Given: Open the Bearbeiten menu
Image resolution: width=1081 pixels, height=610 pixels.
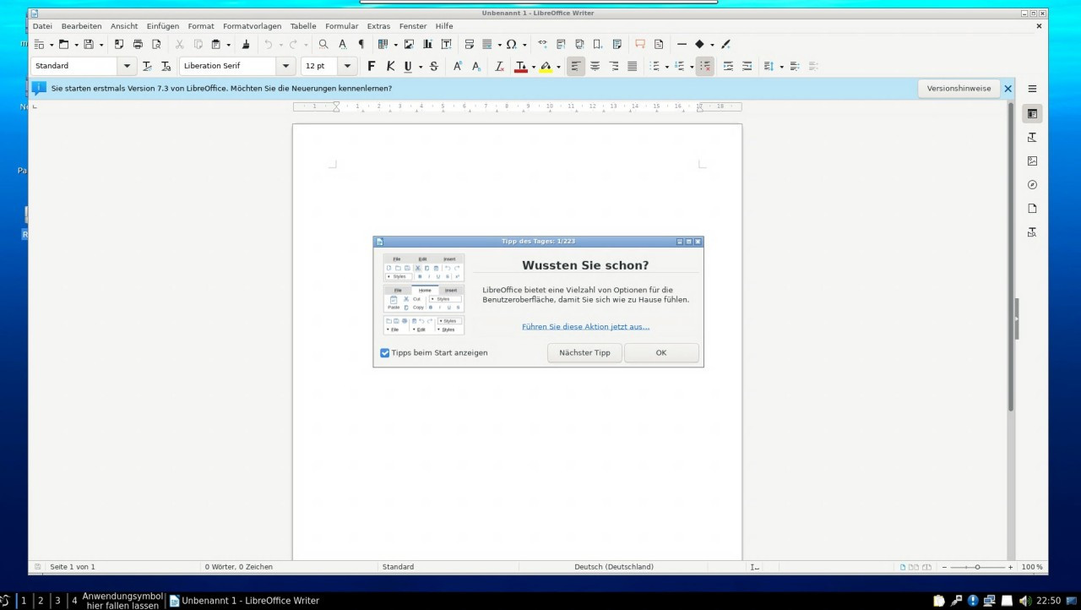Looking at the screenshot, I should tap(81, 26).
